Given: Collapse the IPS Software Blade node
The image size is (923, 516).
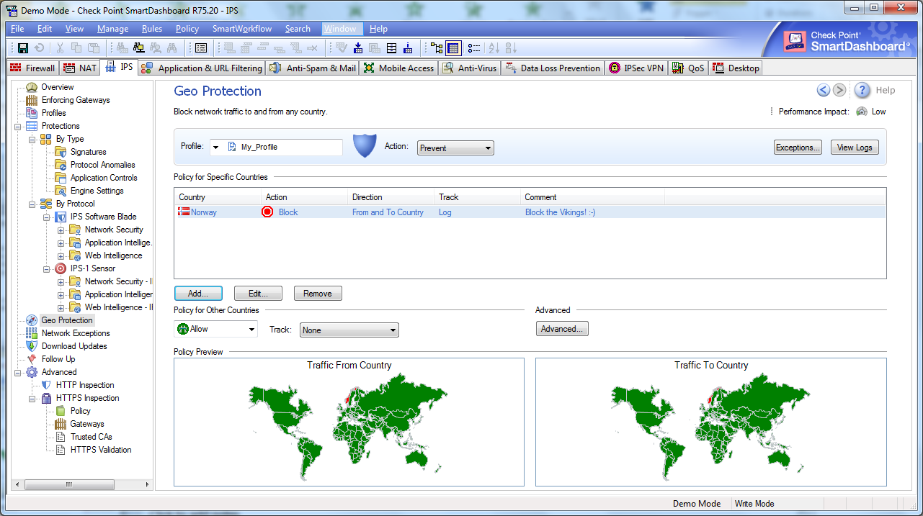Looking at the screenshot, I should point(47,217).
